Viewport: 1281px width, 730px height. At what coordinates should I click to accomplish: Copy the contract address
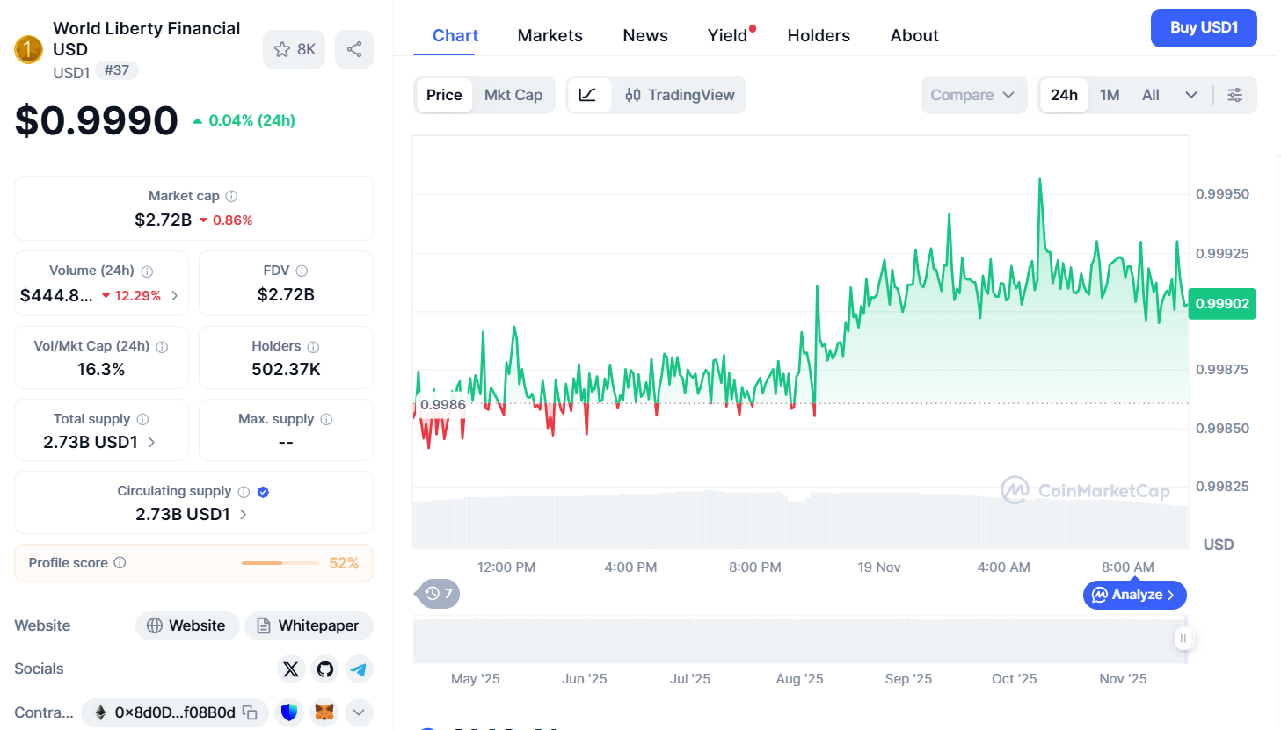251,712
